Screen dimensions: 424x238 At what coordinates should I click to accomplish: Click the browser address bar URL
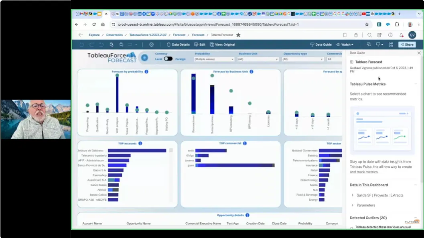208,24
